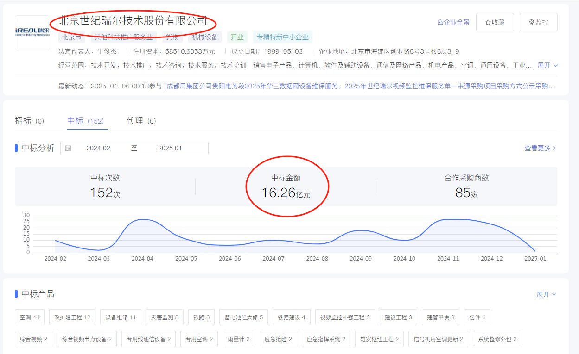
Task: Expand the 经营范围 business scope text
Action: click(x=547, y=65)
